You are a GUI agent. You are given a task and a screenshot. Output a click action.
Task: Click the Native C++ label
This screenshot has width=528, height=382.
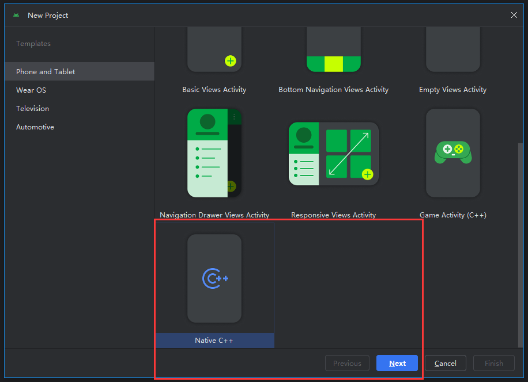pyautogui.click(x=214, y=341)
